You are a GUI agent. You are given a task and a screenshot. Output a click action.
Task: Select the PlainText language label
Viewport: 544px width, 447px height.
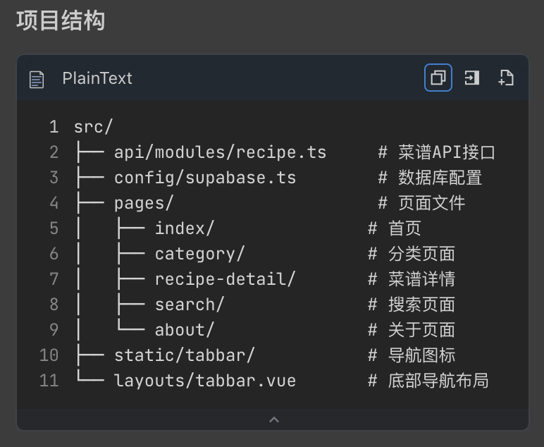click(97, 78)
